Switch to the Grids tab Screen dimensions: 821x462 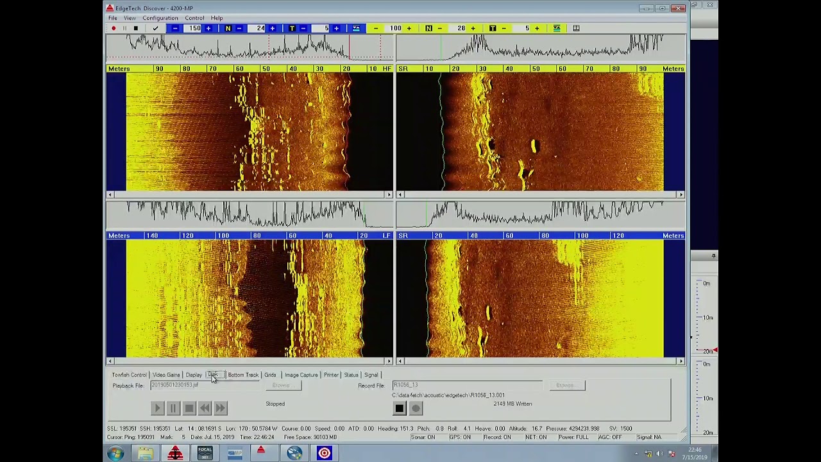coord(270,375)
